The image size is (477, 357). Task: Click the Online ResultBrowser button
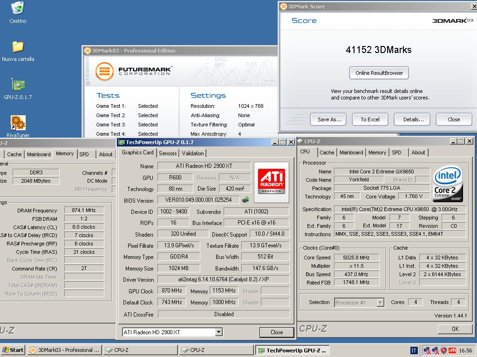379,73
